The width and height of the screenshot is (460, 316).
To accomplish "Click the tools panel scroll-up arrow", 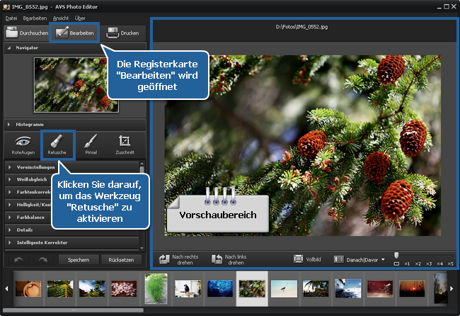I will [x=142, y=164].
